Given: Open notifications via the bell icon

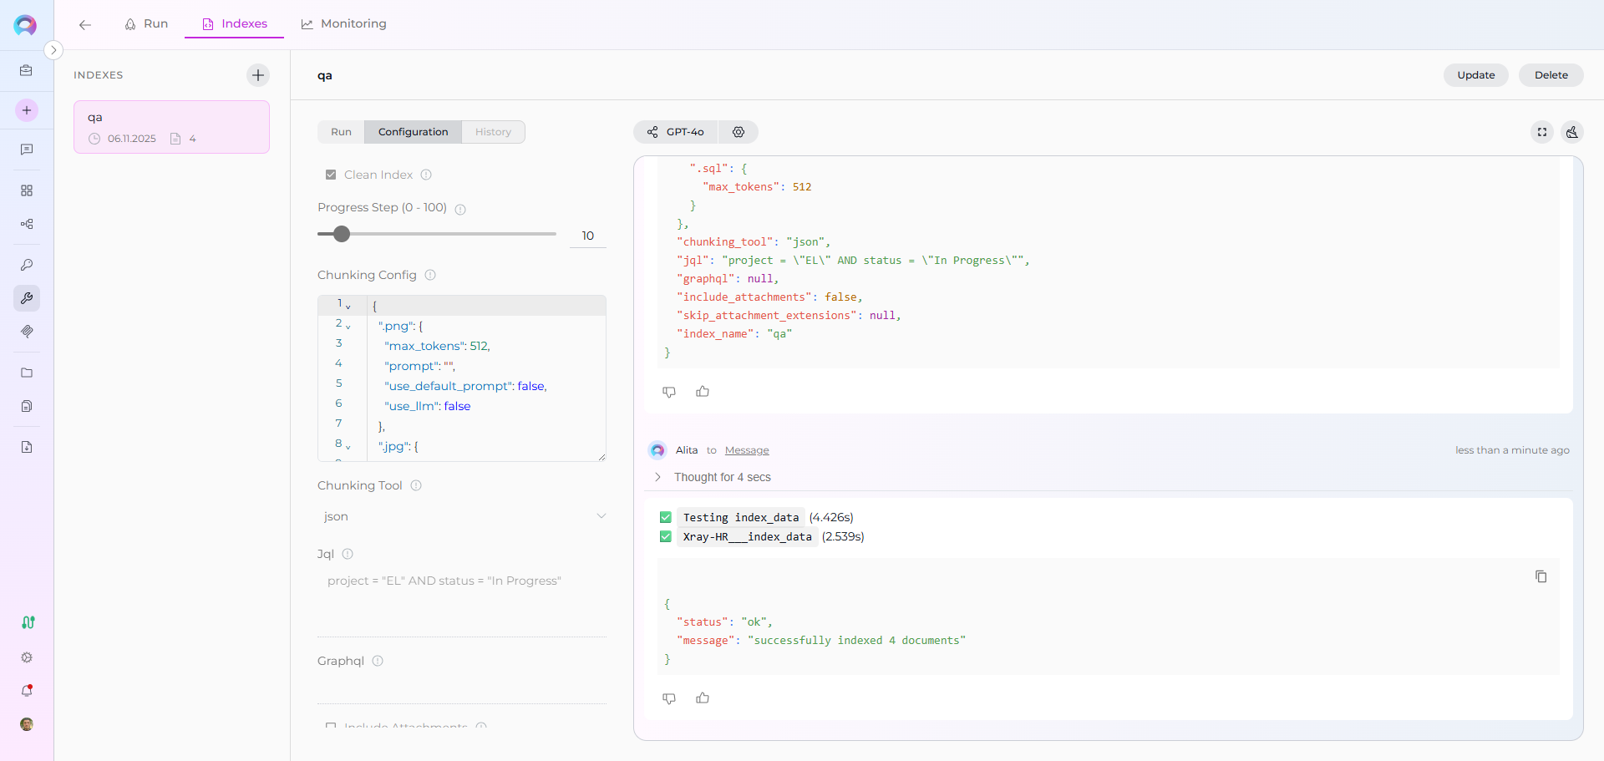Looking at the screenshot, I should coord(27,691).
